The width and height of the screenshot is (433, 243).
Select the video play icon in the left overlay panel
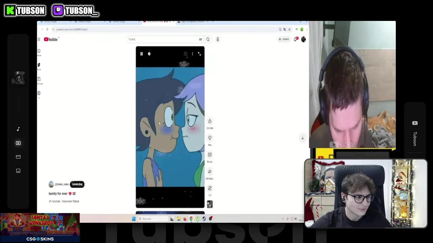[x=18, y=143]
